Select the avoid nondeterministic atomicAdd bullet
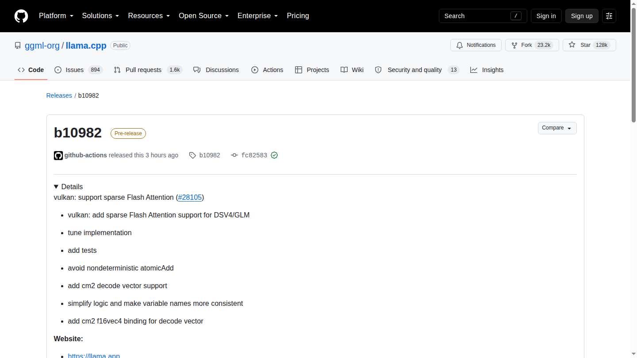 click(x=121, y=268)
